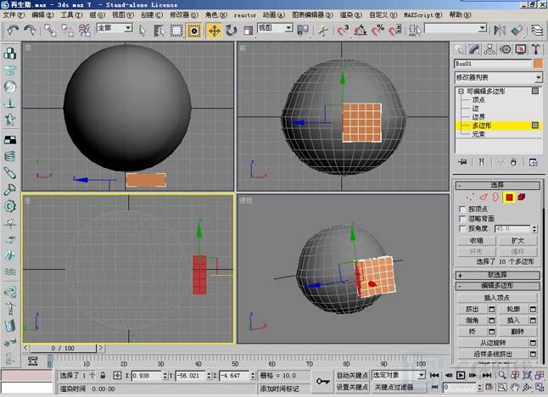Enable the 忽略背面 checkbox
This screenshot has width=548, height=397.
click(462, 219)
